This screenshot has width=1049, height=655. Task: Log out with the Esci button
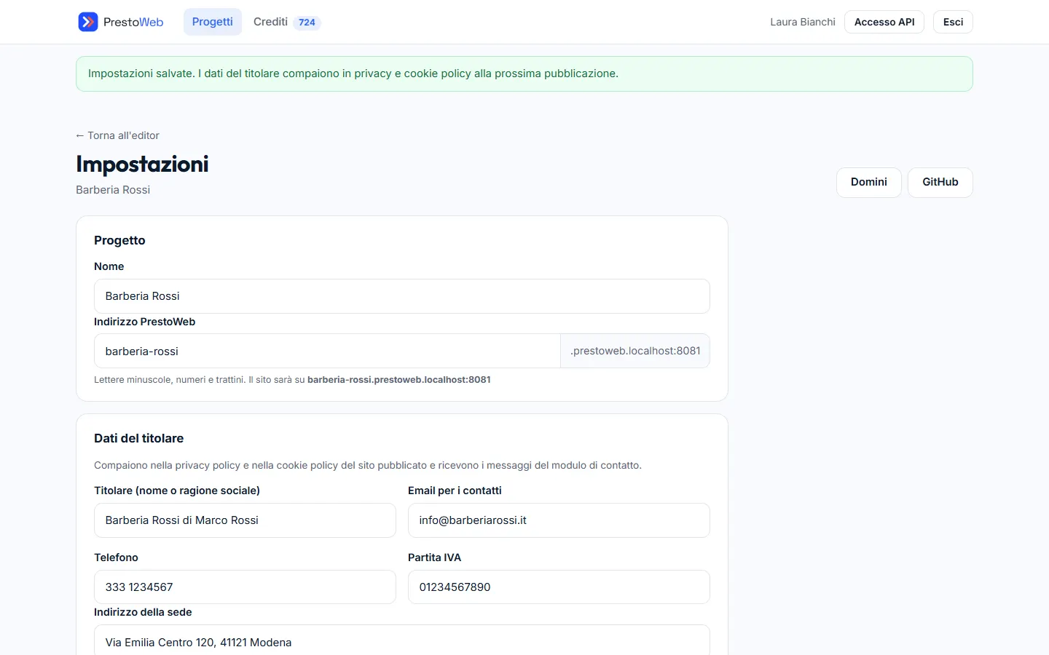(x=953, y=22)
